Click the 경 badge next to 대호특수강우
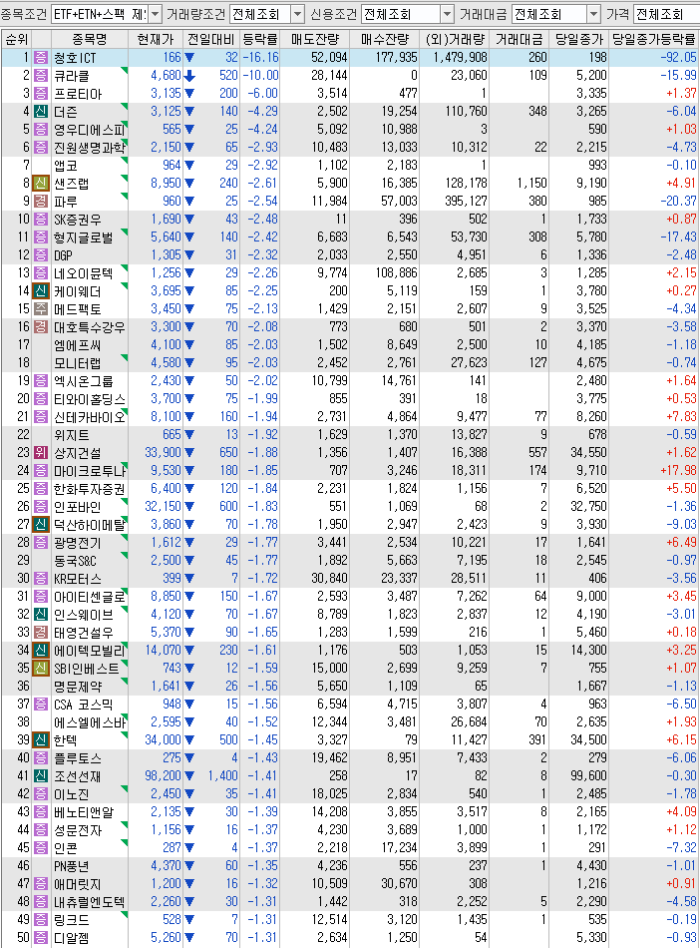This screenshot has width=700, height=948. (41, 327)
